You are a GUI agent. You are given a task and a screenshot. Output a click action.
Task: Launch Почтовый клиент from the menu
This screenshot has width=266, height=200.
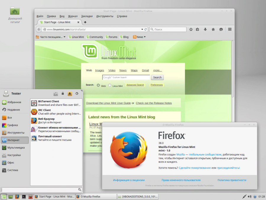tap(56, 138)
